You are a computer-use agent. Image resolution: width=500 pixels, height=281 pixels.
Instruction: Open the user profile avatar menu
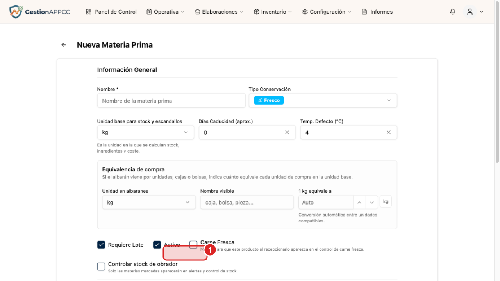(x=470, y=12)
